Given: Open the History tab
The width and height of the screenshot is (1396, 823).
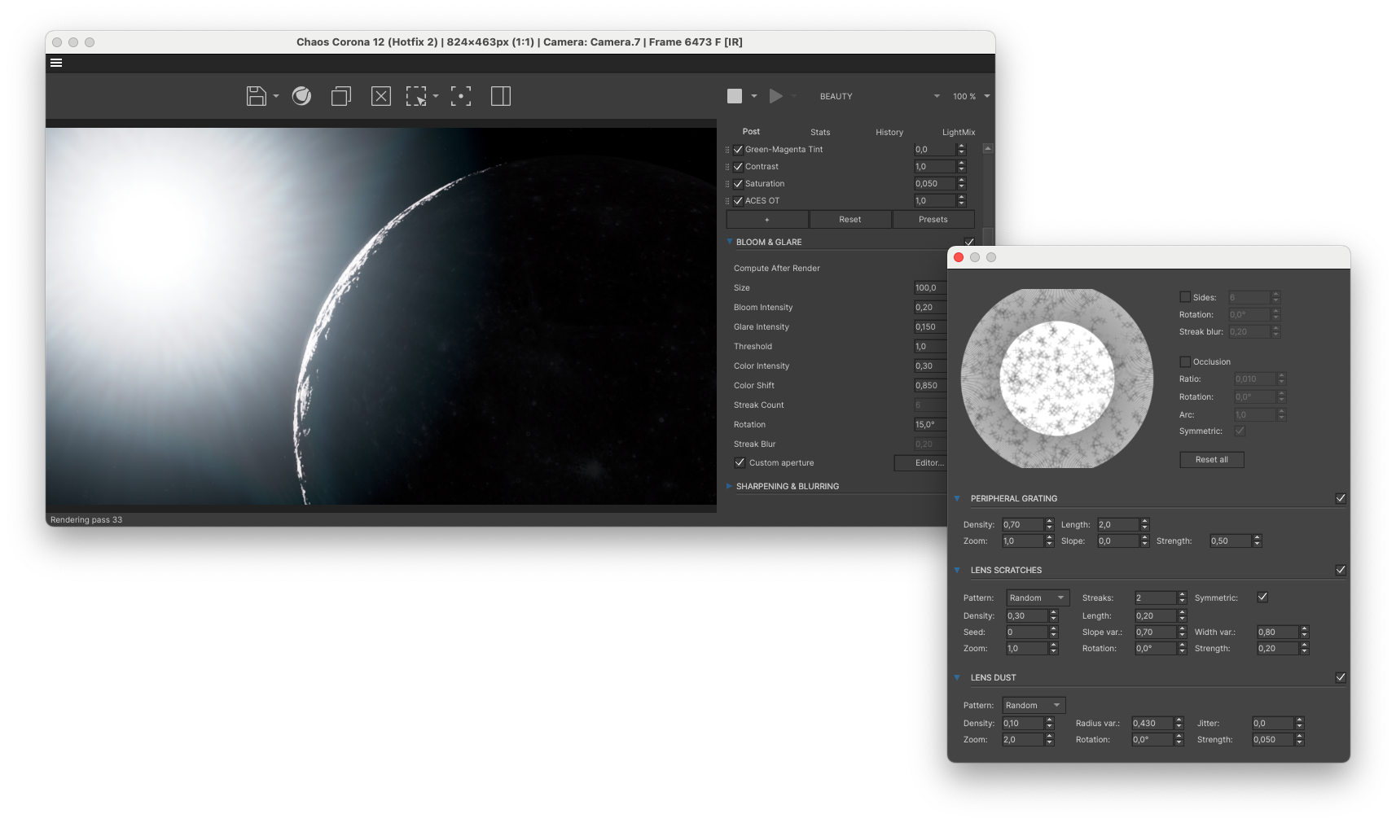Looking at the screenshot, I should (x=889, y=132).
